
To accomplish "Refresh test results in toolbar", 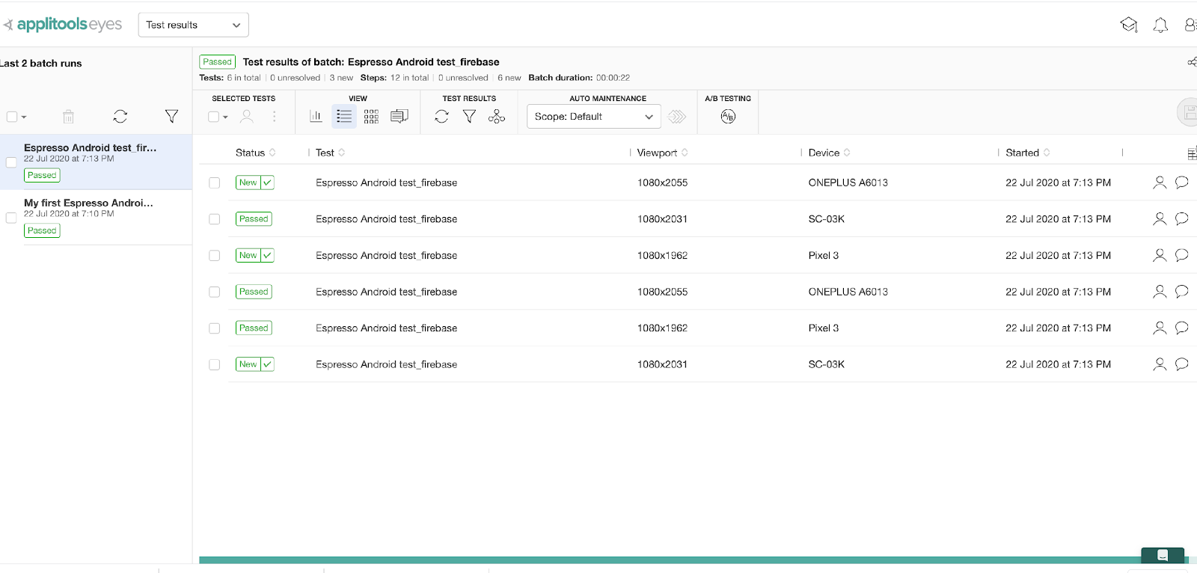I will click(x=441, y=116).
